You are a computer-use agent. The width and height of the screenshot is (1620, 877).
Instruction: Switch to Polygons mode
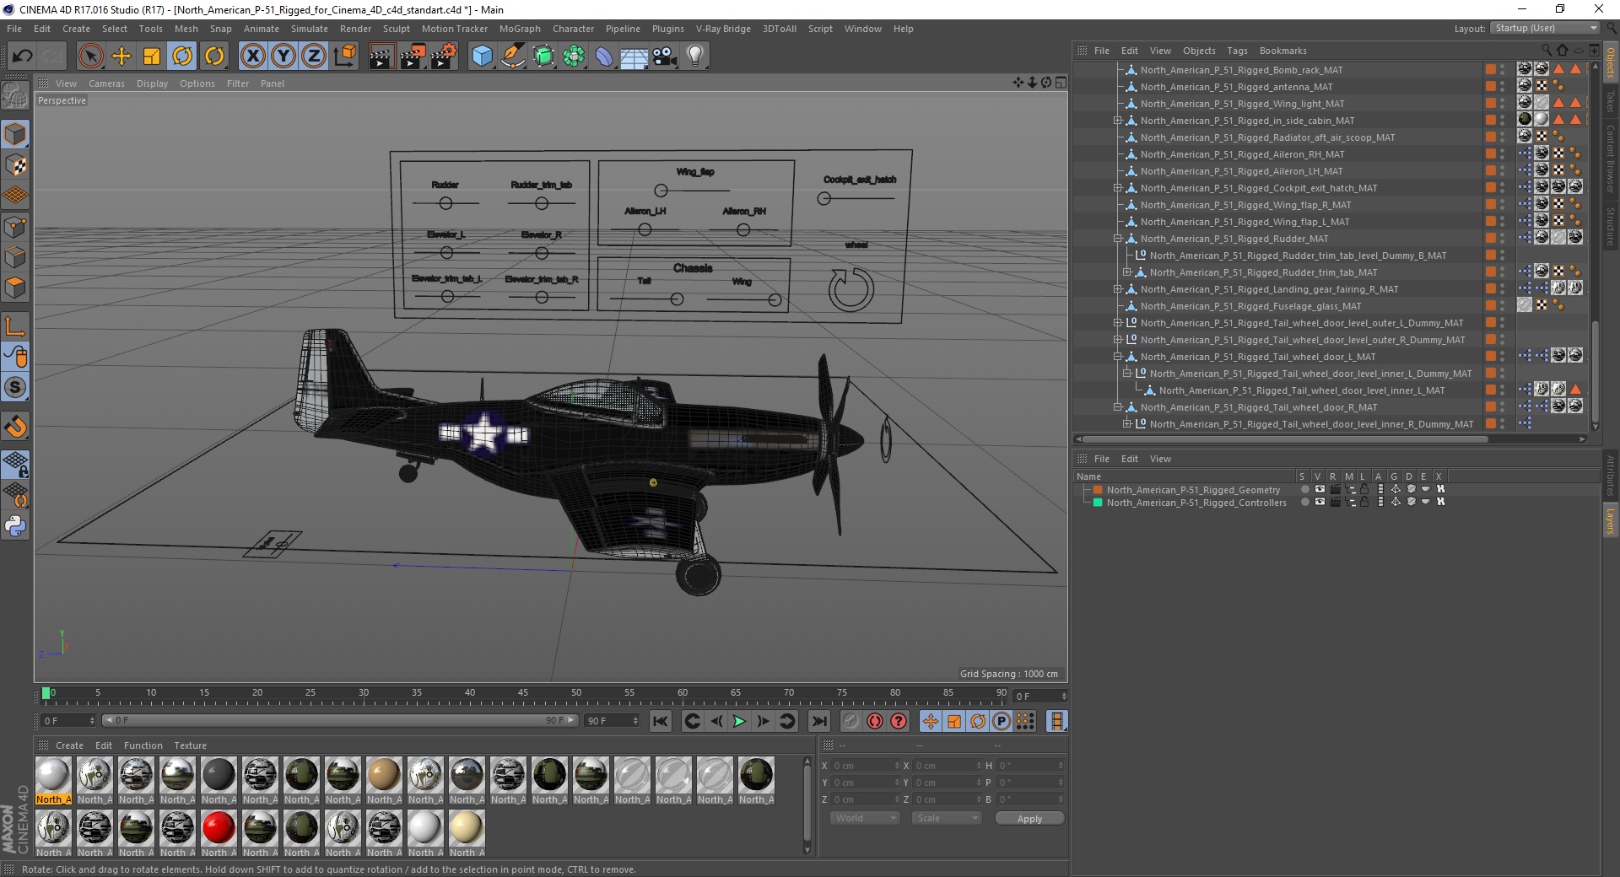15,288
